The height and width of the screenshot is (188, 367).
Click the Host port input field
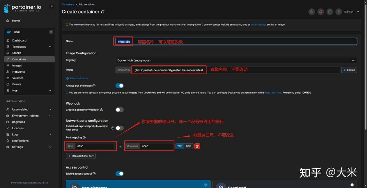click(95, 146)
